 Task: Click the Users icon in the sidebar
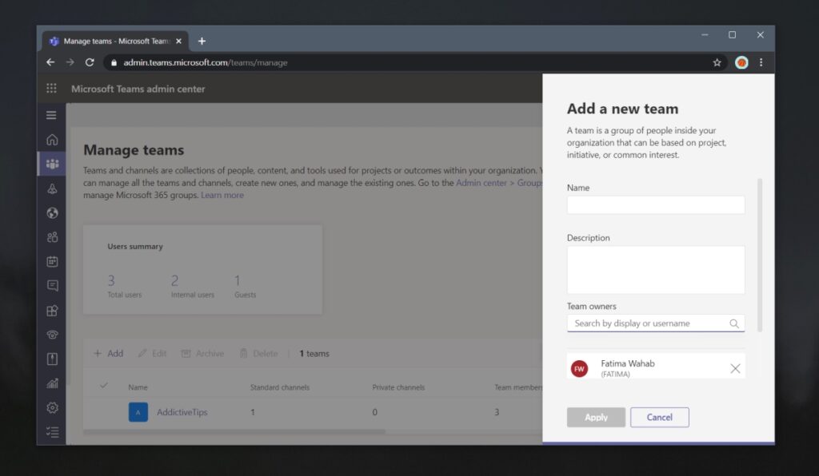tap(52, 237)
